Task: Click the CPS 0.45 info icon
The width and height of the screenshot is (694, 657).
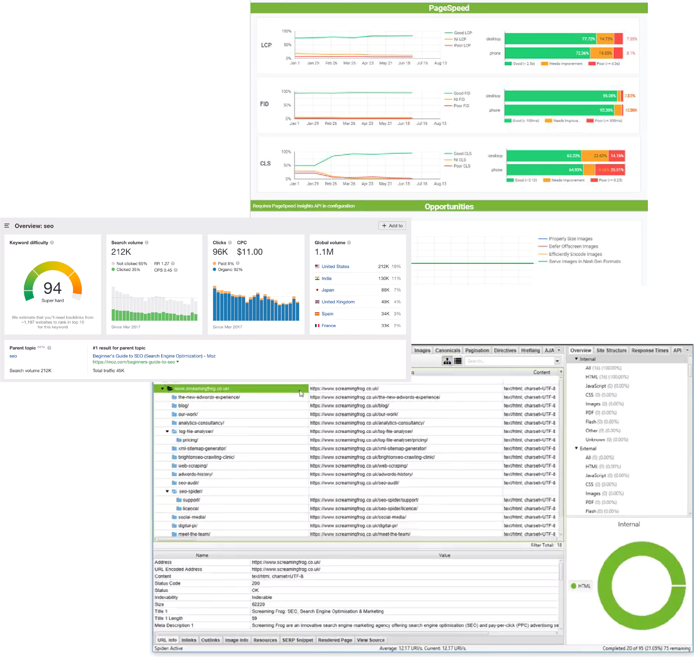Action: pyautogui.click(x=176, y=270)
